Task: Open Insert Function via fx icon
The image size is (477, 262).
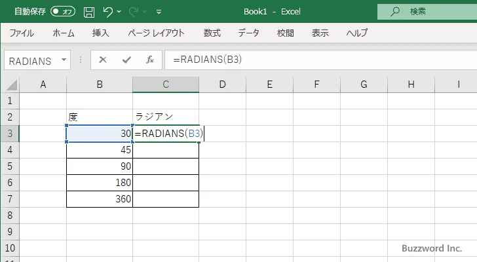Action: (x=149, y=60)
